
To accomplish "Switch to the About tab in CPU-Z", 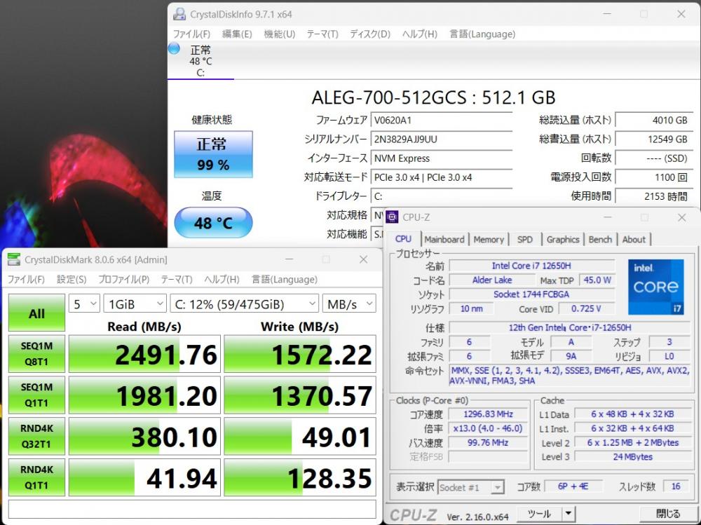I will [x=634, y=239].
